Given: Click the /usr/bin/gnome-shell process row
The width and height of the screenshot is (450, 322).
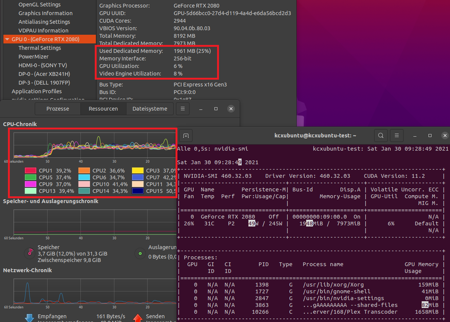Looking at the screenshot, I should [x=311, y=291].
